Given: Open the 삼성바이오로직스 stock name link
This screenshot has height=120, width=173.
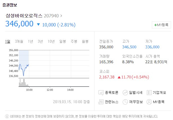Looking at the screenshot, I should click(x=24, y=16).
